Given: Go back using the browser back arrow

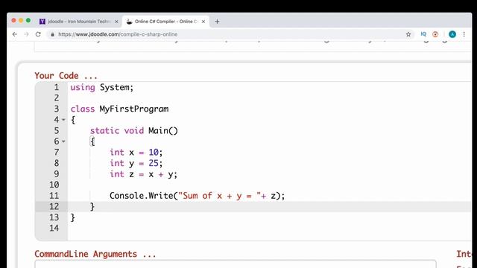Looking at the screenshot, I should pos(15,34).
